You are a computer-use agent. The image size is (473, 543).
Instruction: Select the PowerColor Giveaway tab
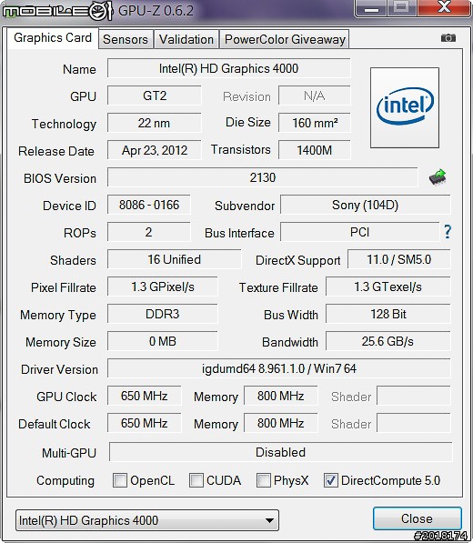(285, 39)
